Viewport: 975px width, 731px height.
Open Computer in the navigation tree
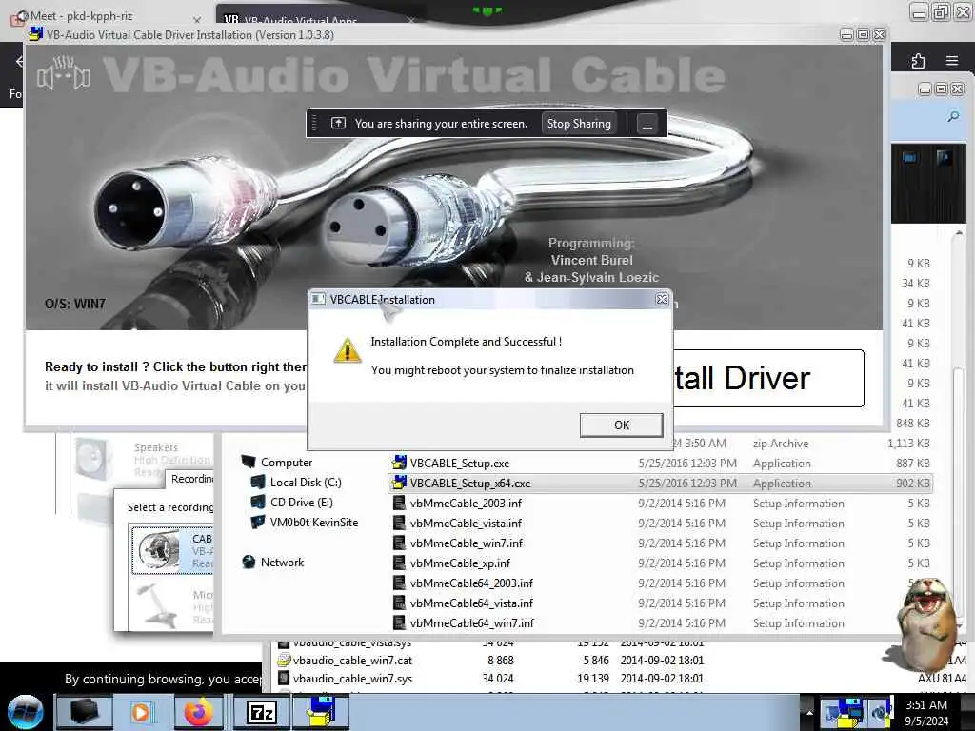[277, 462]
